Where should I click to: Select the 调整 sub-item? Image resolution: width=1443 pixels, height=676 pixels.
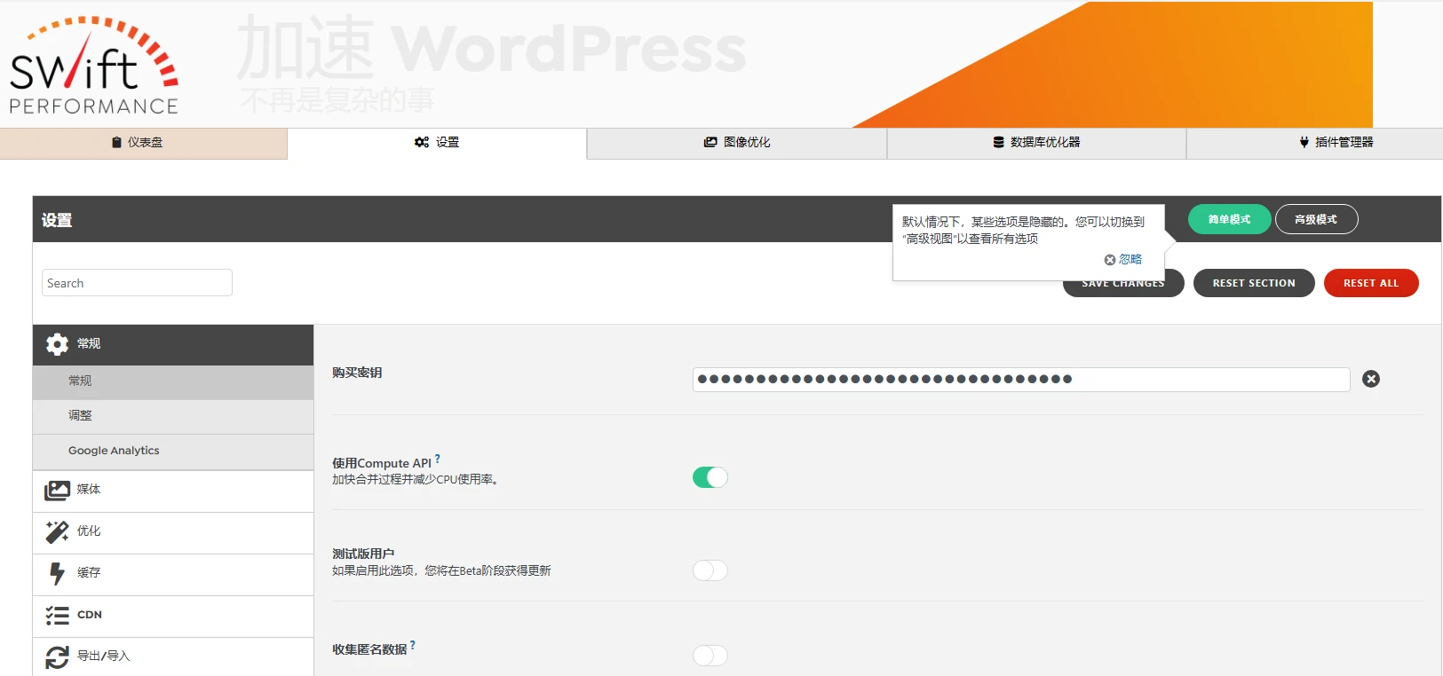(173, 416)
